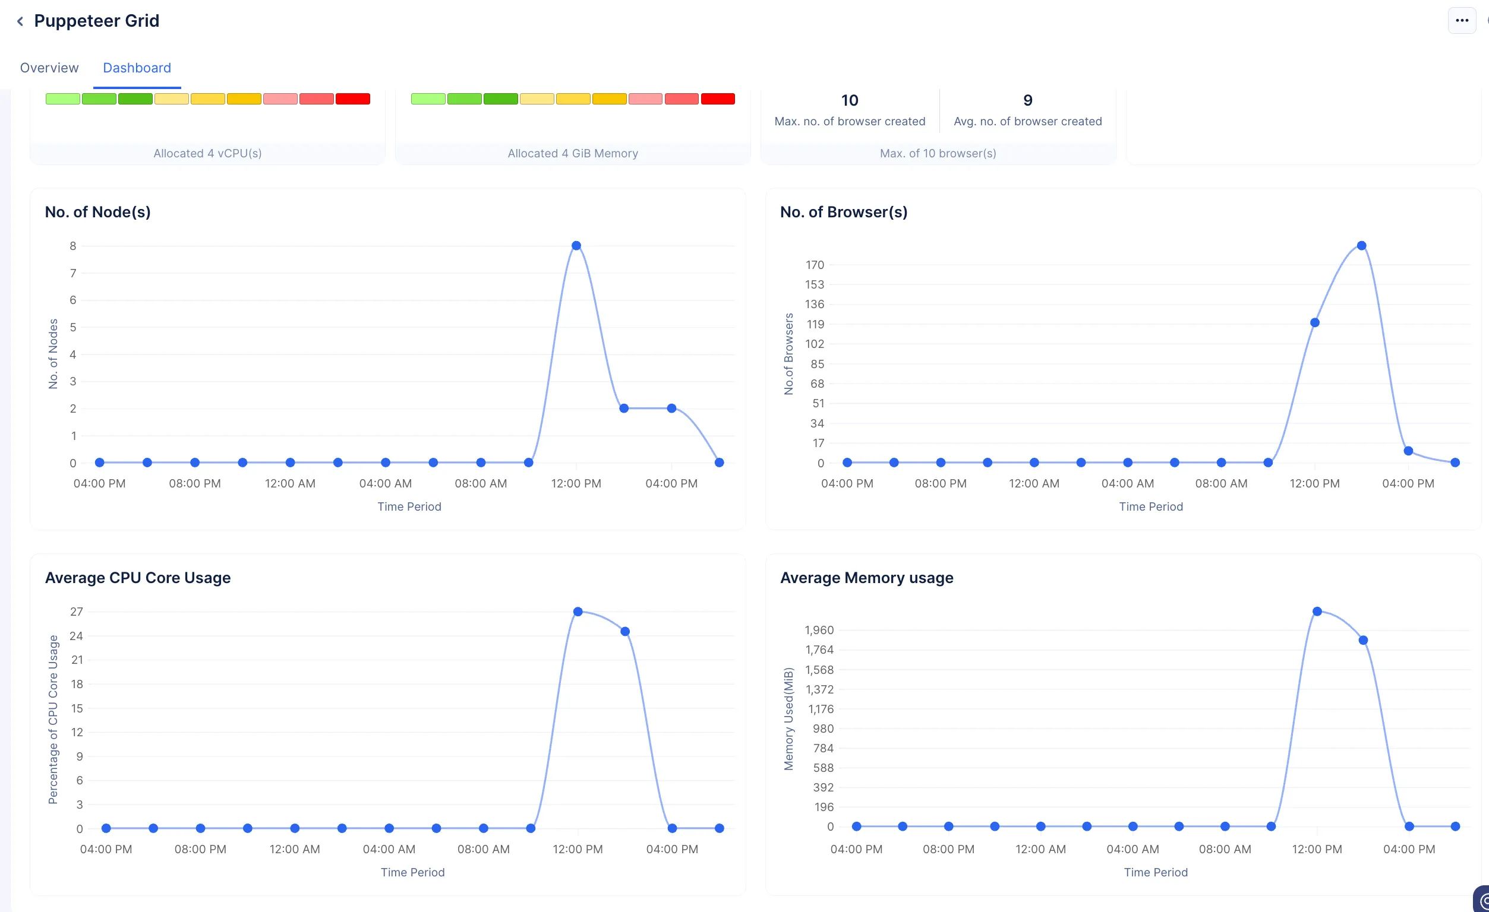
Task: Click the dark green swatch in Memory gauge
Action: 500,99
